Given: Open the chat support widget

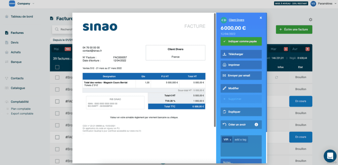Looking at the screenshot, I should click(x=330, y=156).
